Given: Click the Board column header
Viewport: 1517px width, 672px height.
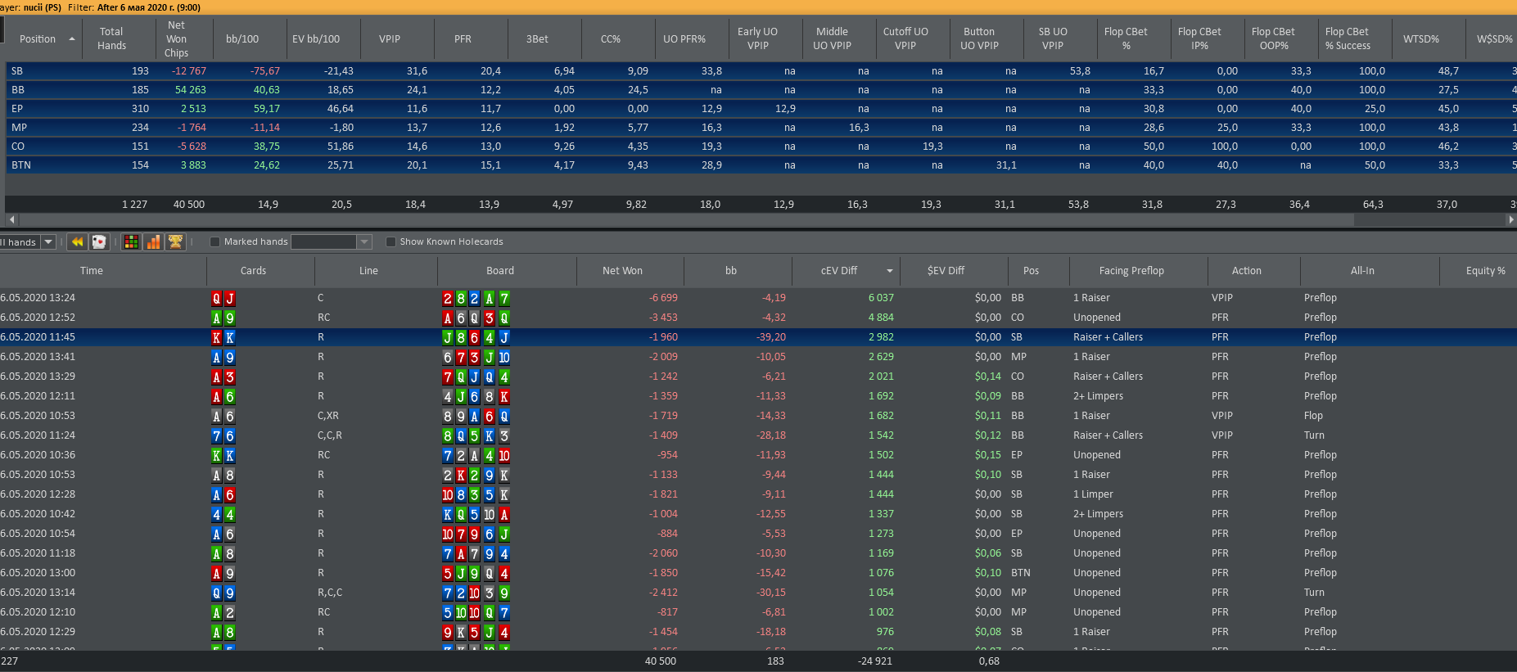Looking at the screenshot, I should pyautogui.click(x=500, y=271).
